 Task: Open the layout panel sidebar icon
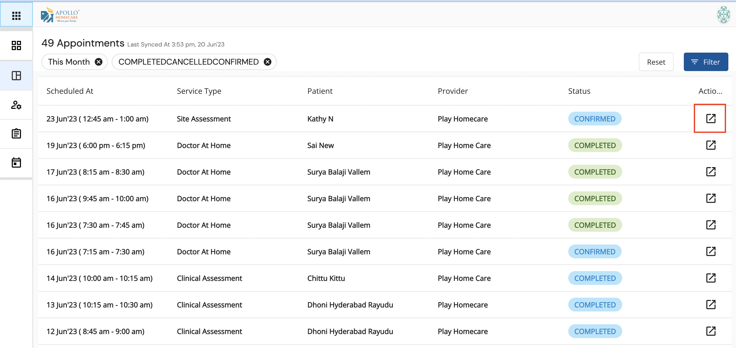[x=16, y=76]
